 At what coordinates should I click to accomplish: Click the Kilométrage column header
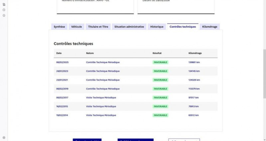tap(195, 53)
